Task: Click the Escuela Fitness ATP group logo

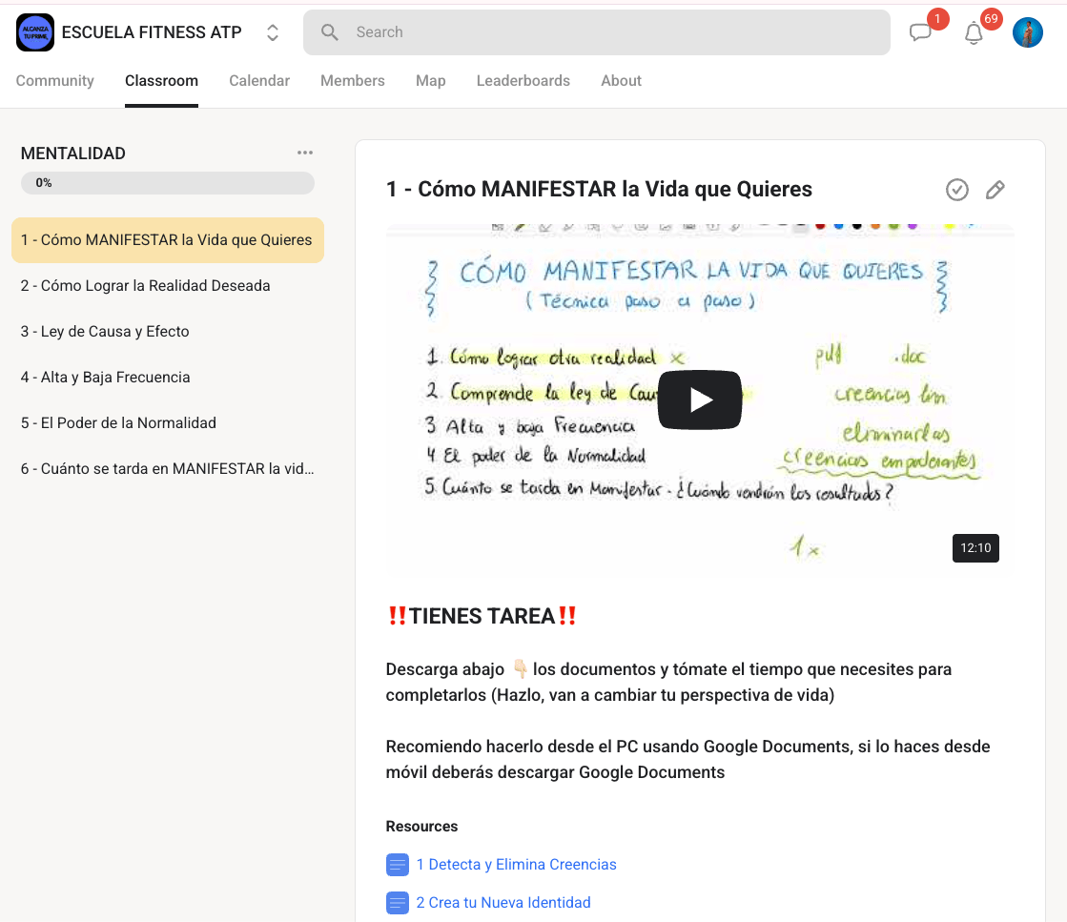Action: pos(34,32)
